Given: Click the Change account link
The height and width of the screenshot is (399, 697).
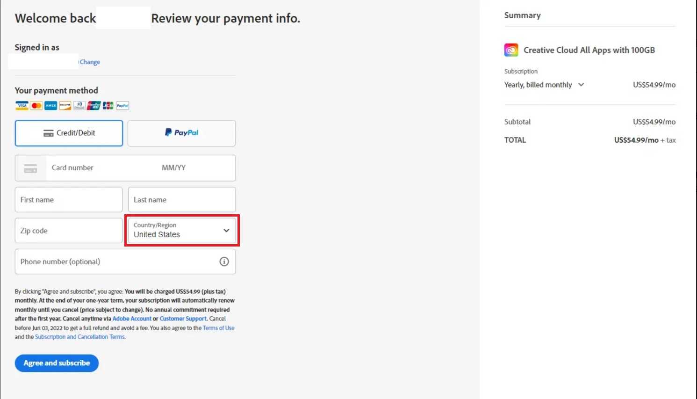Looking at the screenshot, I should click(x=90, y=62).
